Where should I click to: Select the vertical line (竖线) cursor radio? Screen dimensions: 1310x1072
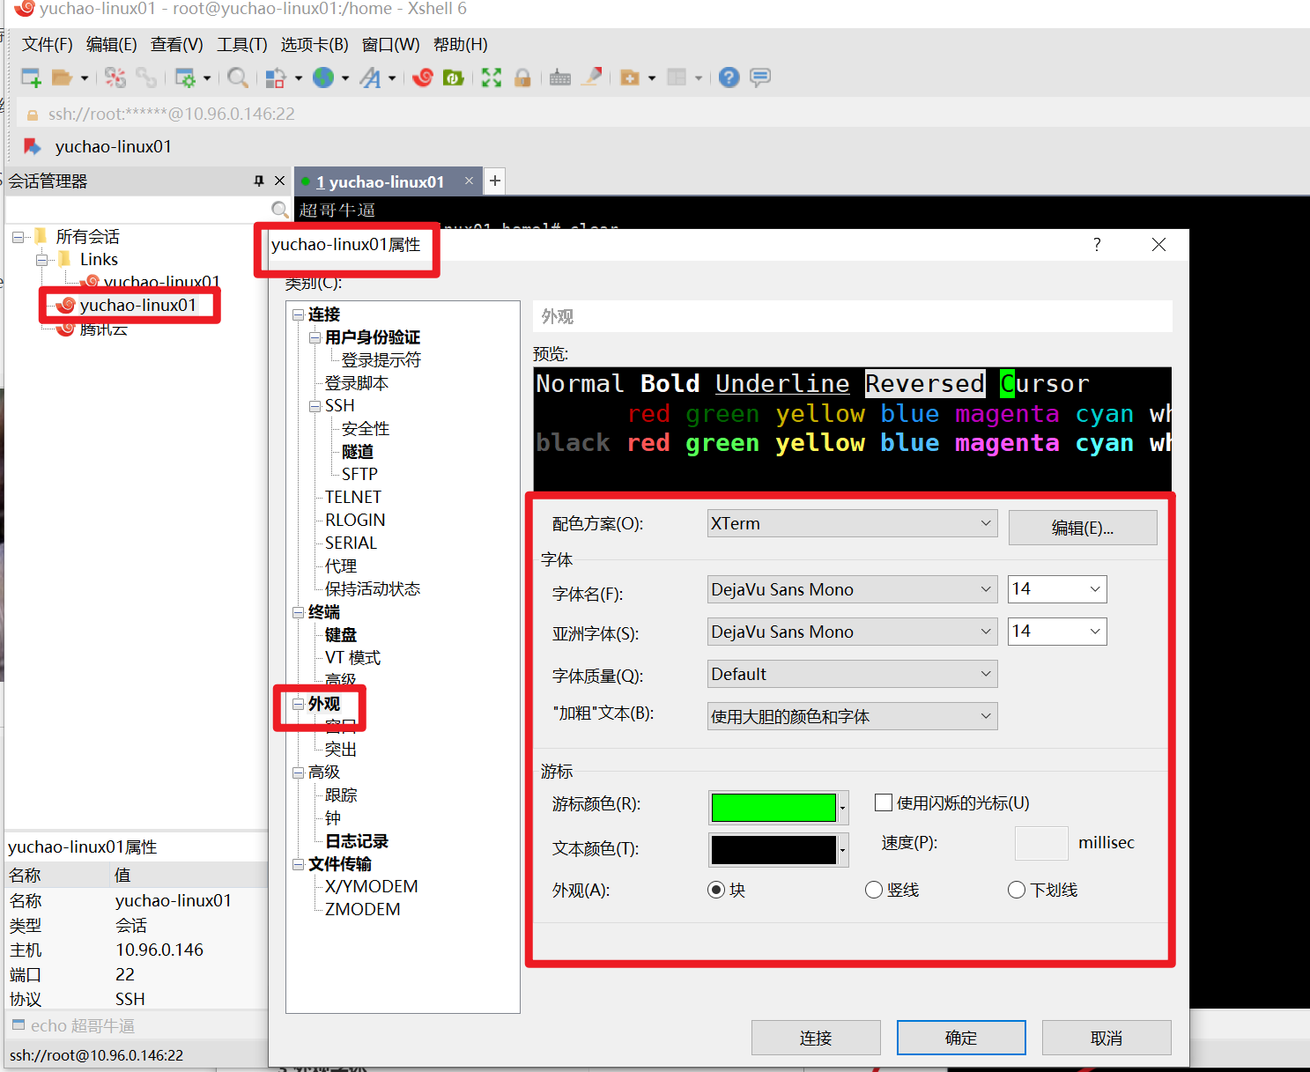point(874,890)
